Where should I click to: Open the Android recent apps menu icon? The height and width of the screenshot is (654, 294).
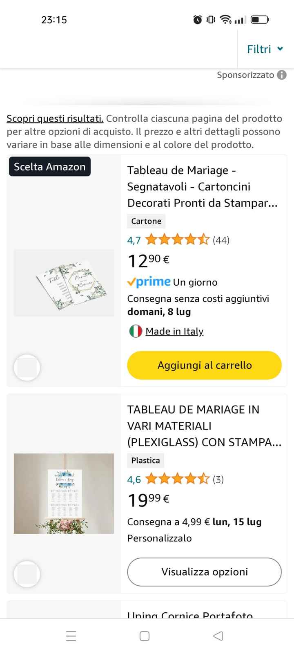(x=71, y=636)
